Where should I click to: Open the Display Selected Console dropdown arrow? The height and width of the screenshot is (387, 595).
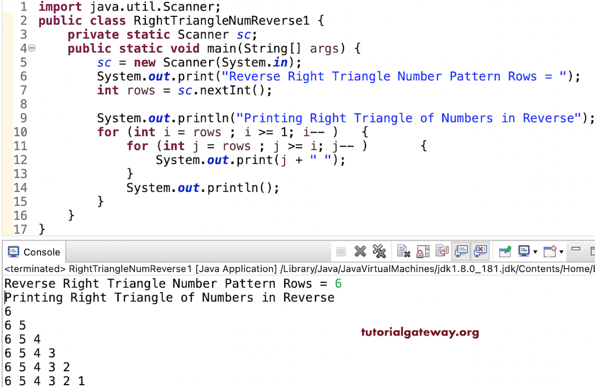click(x=536, y=252)
